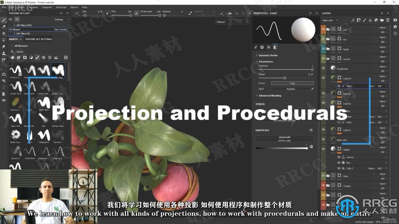Open the Brush properties tab icon
Viewport: 399px width, 224px height.
[x=256, y=47]
